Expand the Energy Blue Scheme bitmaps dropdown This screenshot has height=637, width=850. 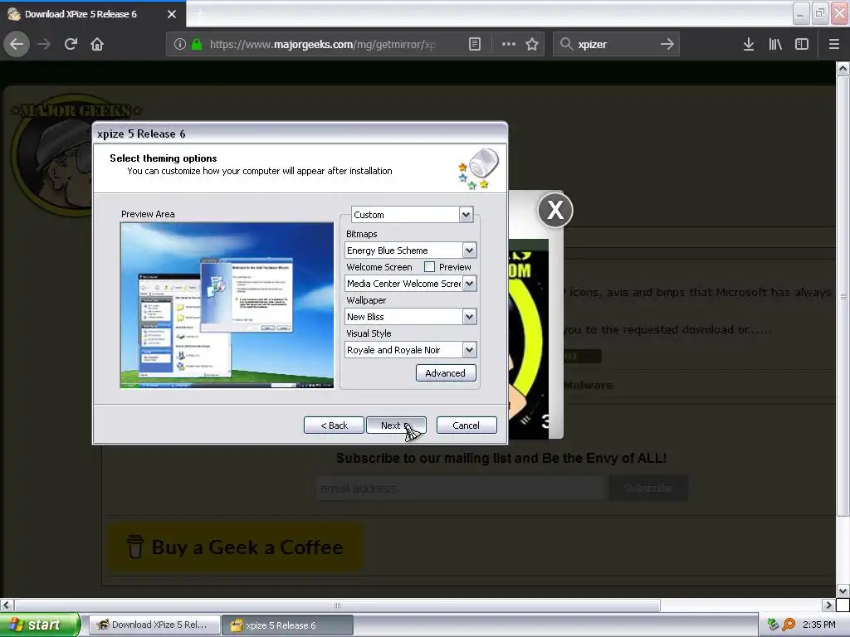pyautogui.click(x=469, y=250)
